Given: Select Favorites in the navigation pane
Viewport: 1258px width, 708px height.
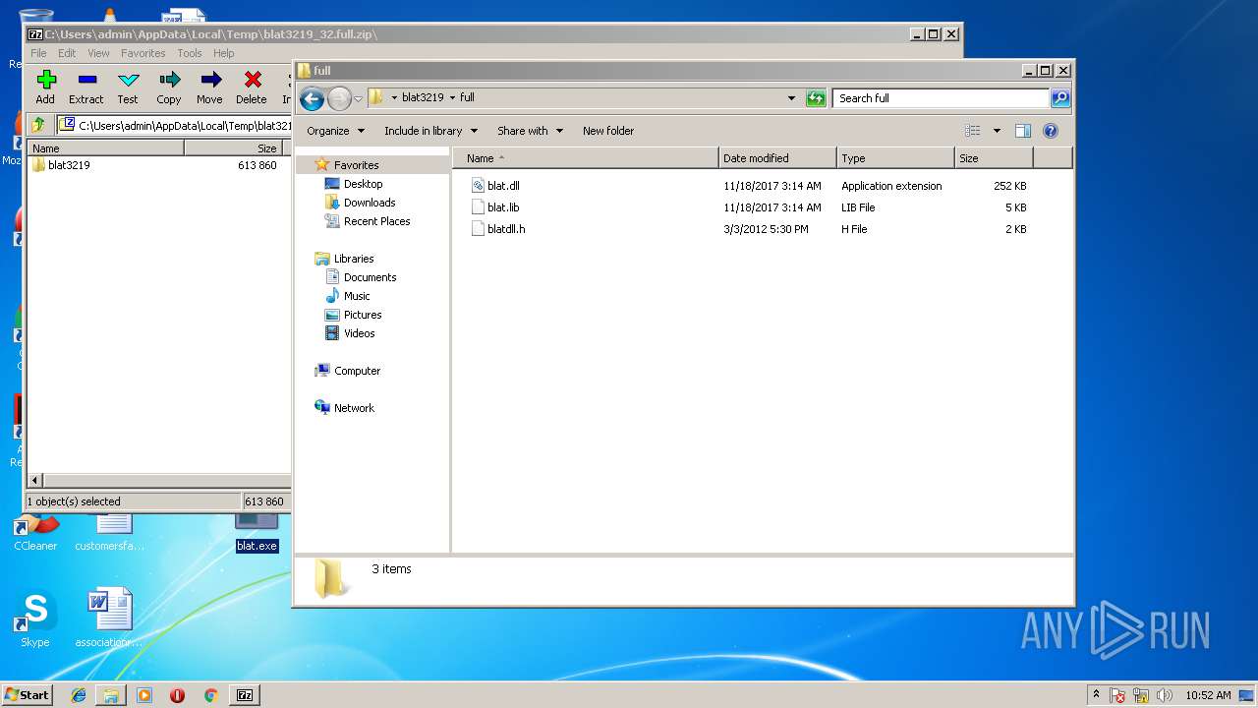Looking at the screenshot, I should [356, 165].
